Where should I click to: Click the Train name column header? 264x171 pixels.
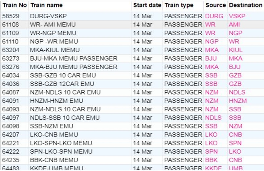46,5
